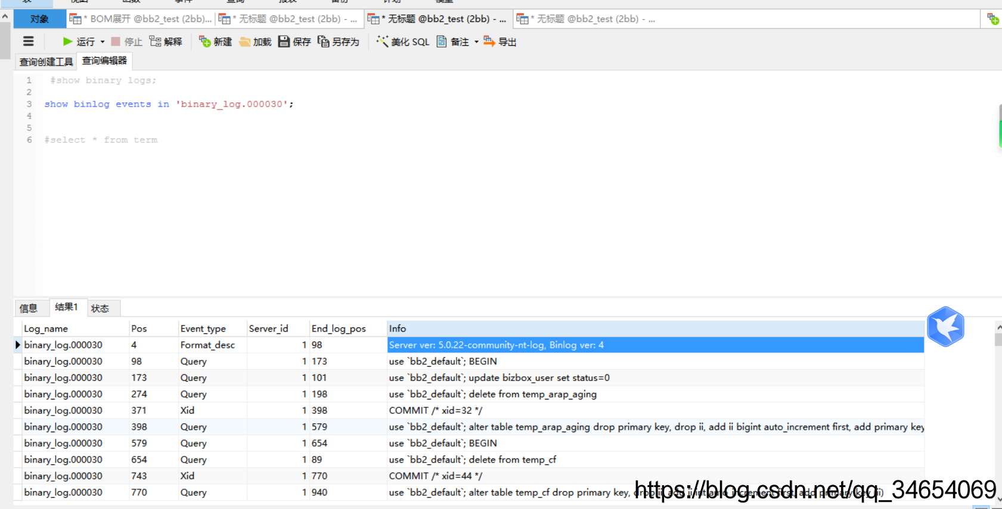
Task: Select 'delete from temp_arap_aging' info cell
Action: coord(656,394)
